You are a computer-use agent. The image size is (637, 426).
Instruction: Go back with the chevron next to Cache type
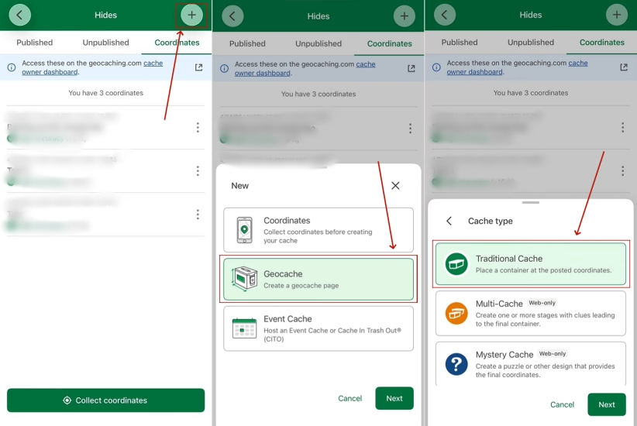pos(449,221)
